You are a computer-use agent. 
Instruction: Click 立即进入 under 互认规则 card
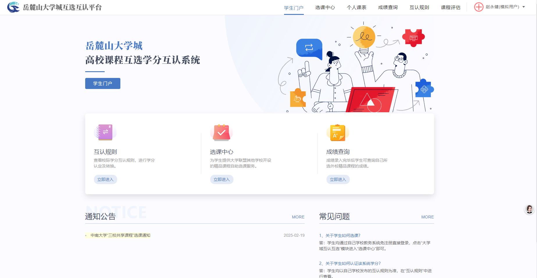(x=105, y=179)
